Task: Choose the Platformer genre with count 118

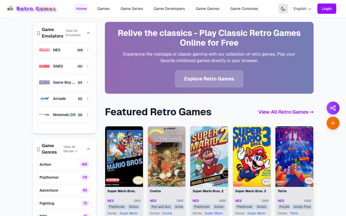Action: click(64, 177)
